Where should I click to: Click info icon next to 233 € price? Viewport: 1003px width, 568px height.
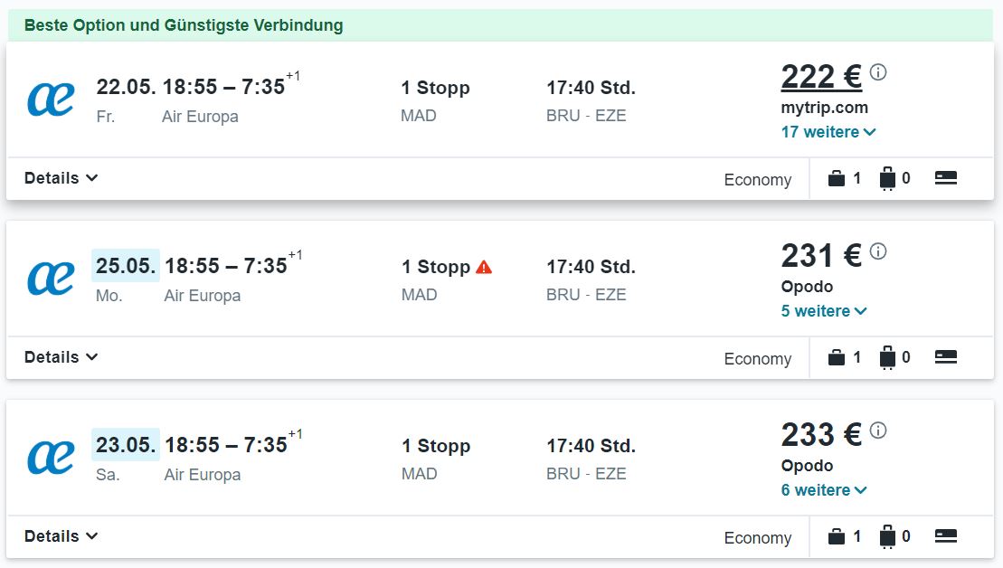click(878, 430)
